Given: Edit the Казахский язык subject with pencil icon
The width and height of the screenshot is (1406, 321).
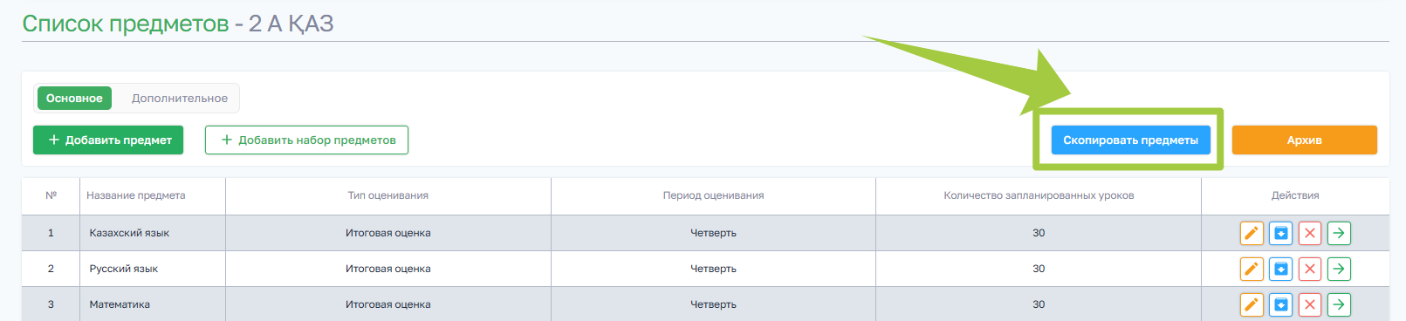Looking at the screenshot, I should click(1252, 233).
